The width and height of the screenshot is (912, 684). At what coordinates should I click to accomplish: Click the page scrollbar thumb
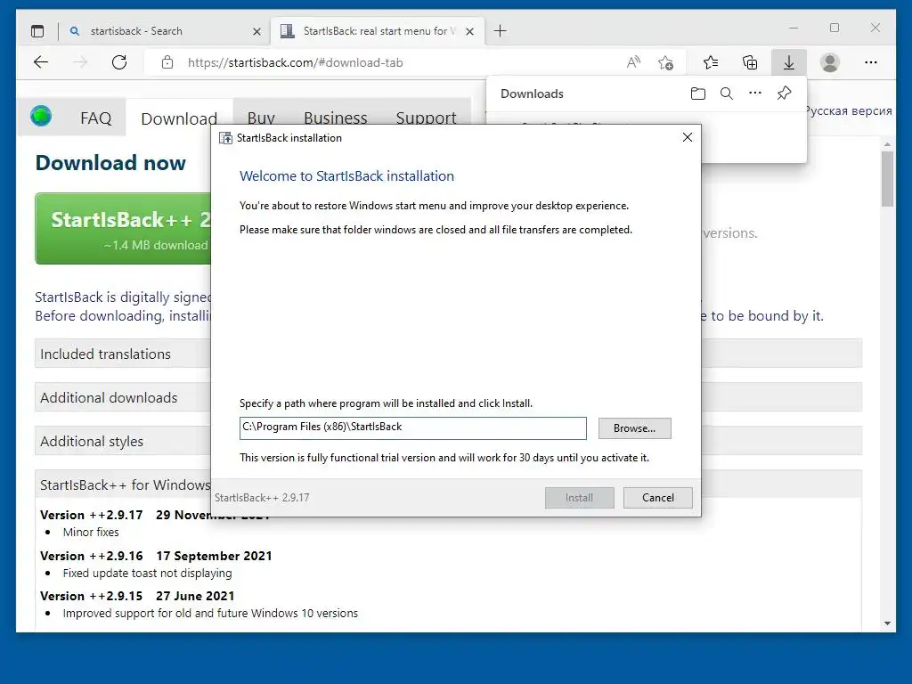click(x=887, y=178)
